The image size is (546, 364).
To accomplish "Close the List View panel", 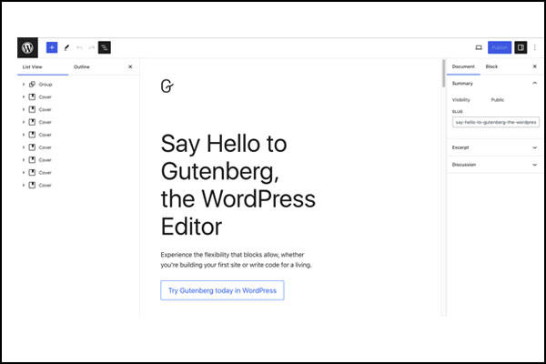I will click(x=130, y=66).
